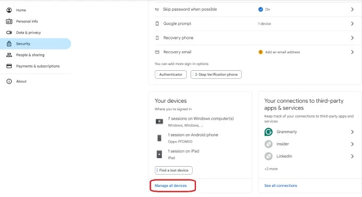Click the Authenticator button

(x=170, y=75)
